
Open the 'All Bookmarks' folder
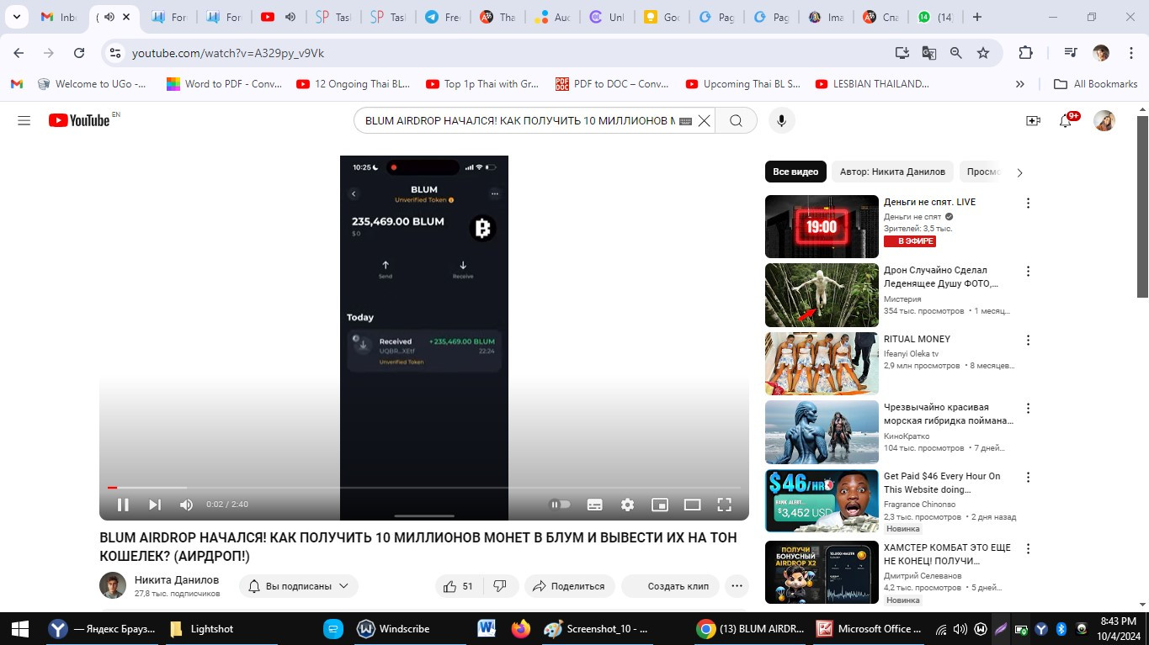[1095, 84]
